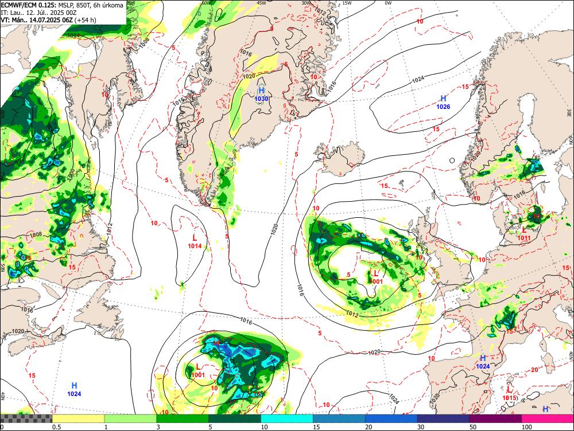This screenshot has width=574, height=431.
Task: Click the H 1024 high marker over Spain
Action: coord(483,362)
